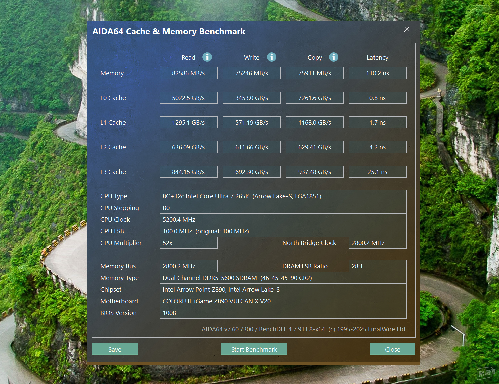This screenshot has height=384, width=499.
Task: Select L3 Cache Write 692.30 GB/s
Action: (252, 172)
